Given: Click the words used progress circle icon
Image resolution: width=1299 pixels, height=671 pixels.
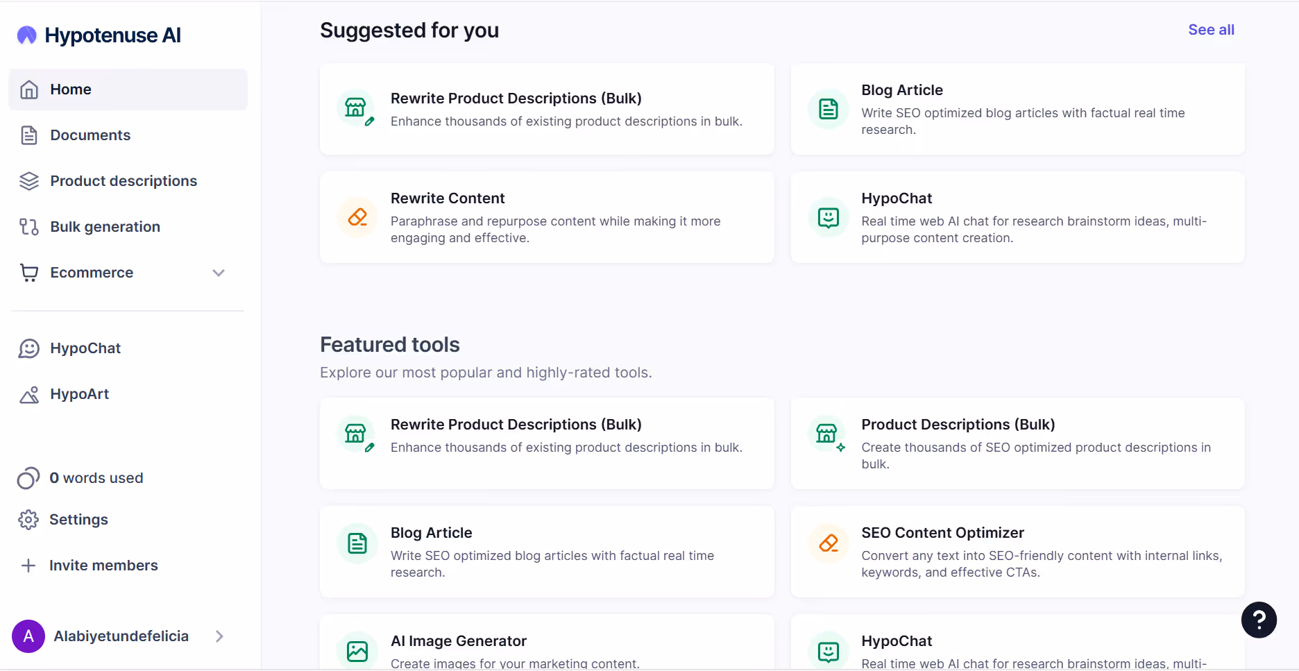Looking at the screenshot, I should tap(28, 478).
